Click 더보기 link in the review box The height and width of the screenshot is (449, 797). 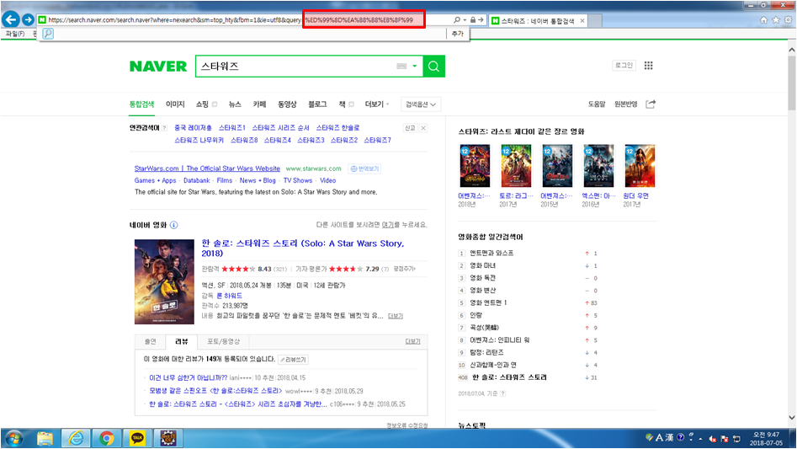click(x=412, y=342)
